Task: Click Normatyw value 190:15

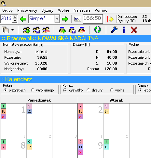Action: (41, 52)
